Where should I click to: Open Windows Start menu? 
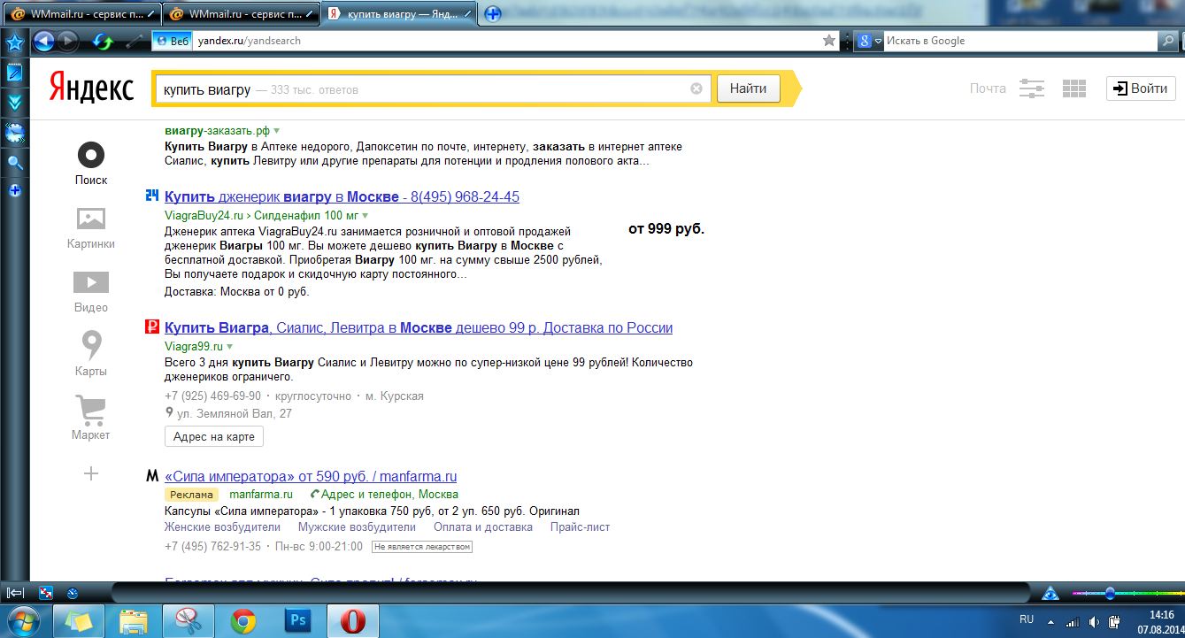(22, 620)
